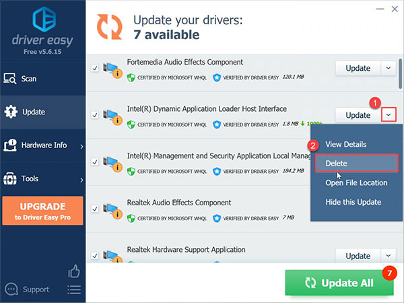Click Intel Dynamic Application Loader device icon
This screenshot has width=404, height=303.
click(x=112, y=117)
